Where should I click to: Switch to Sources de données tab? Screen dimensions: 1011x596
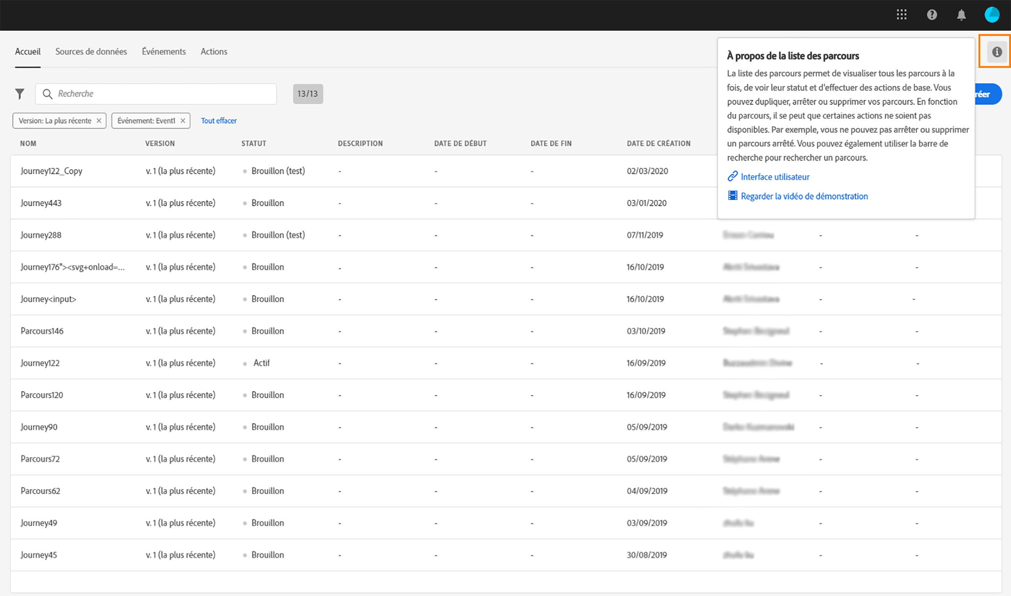pyautogui.click(x=91, y=51)
